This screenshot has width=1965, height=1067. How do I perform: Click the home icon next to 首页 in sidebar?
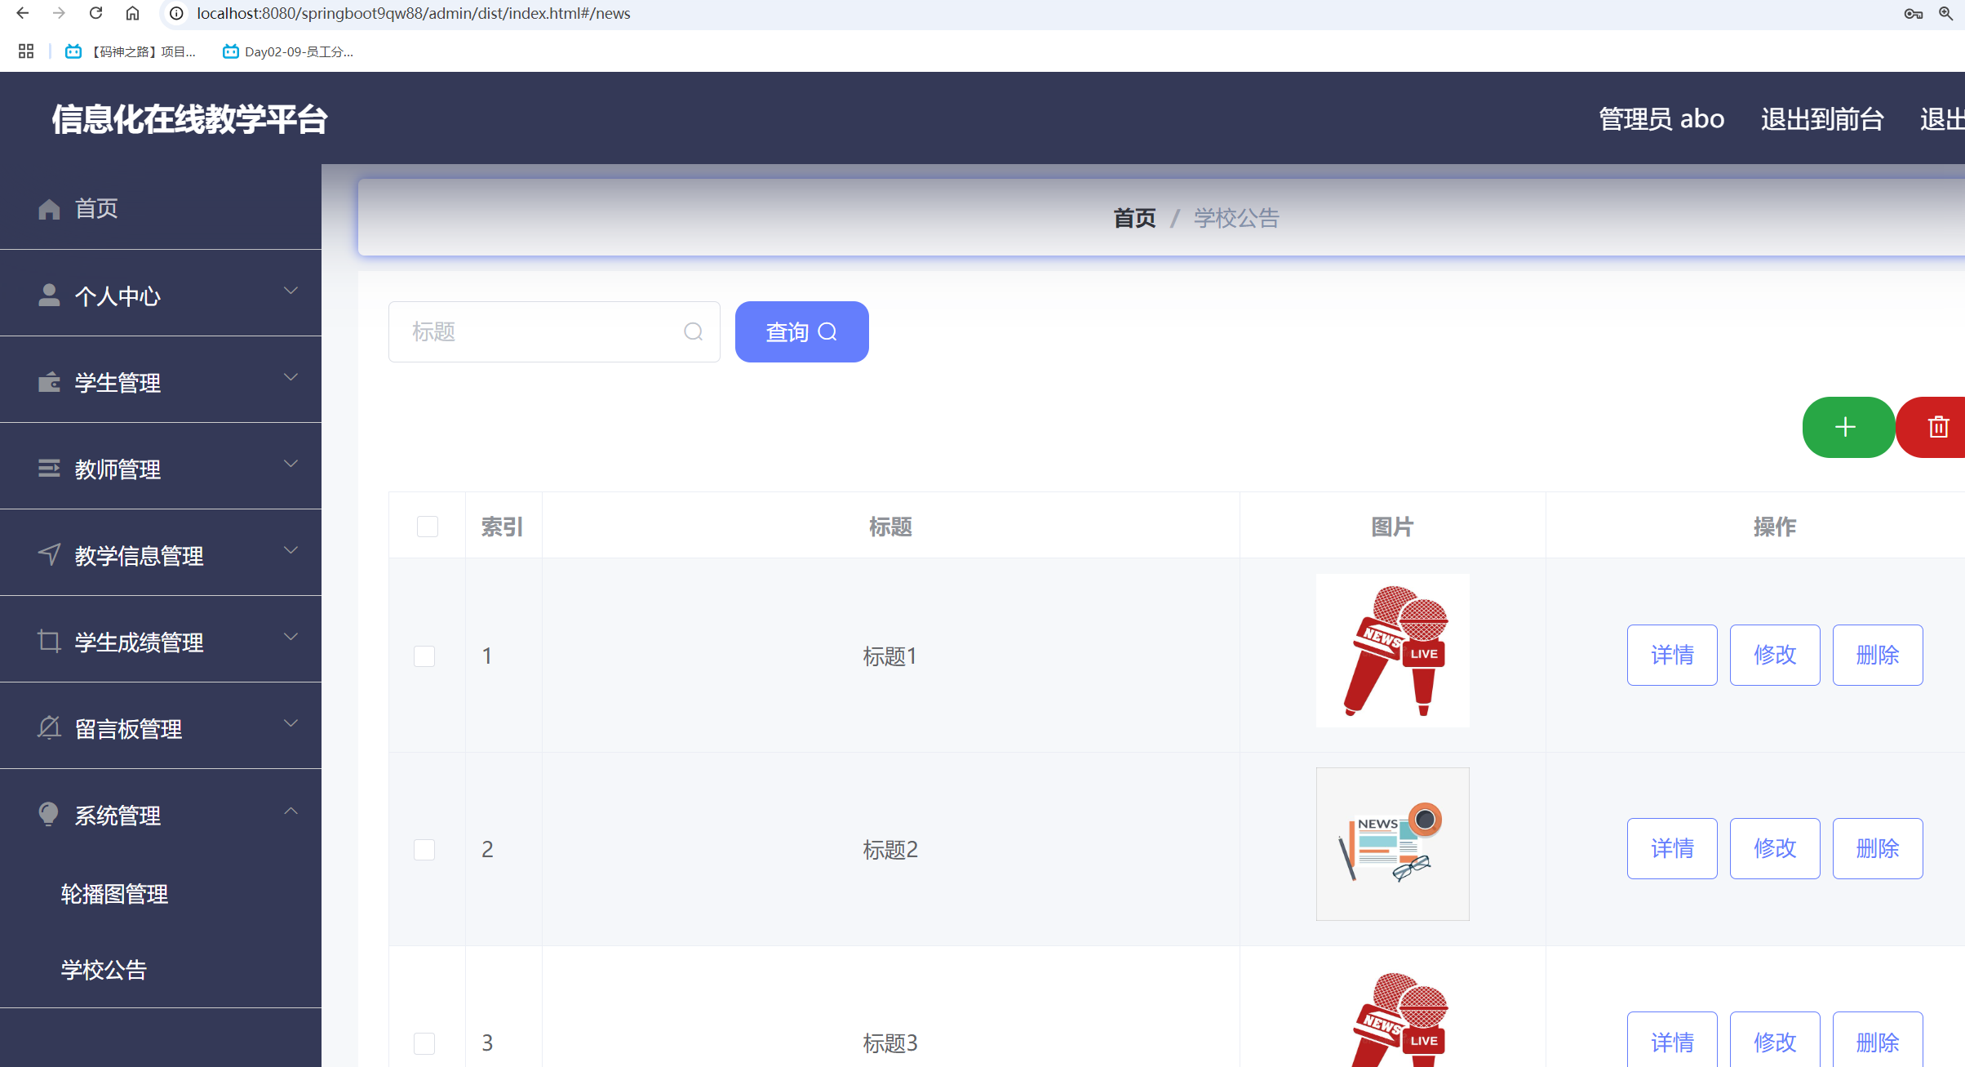pyautogui.click(x=48, y=208)
